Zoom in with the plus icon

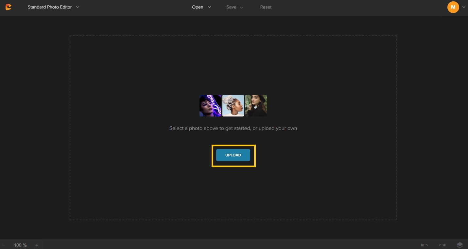(x=37, y=245)
